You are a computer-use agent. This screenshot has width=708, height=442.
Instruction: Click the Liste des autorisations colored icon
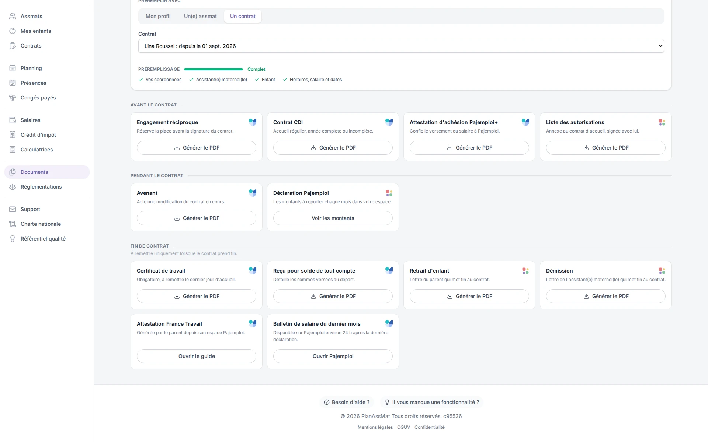pyautogui.click(x=662, y=122)
